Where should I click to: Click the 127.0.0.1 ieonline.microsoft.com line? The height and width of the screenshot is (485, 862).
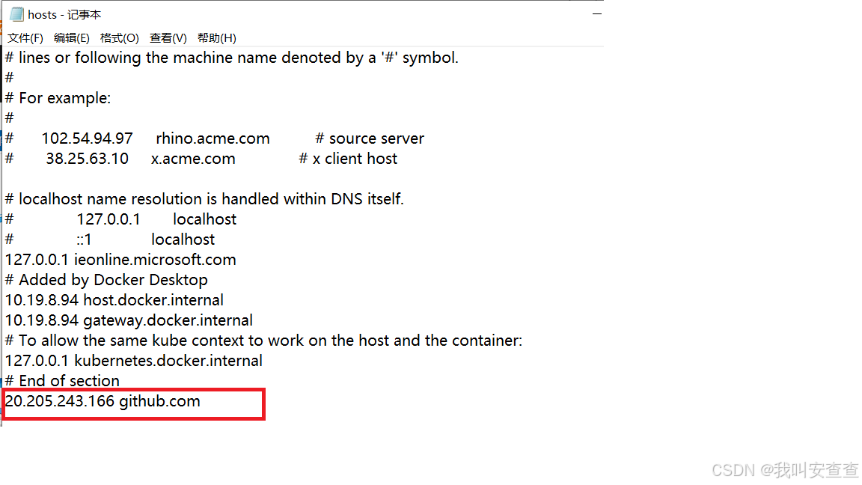120,259
